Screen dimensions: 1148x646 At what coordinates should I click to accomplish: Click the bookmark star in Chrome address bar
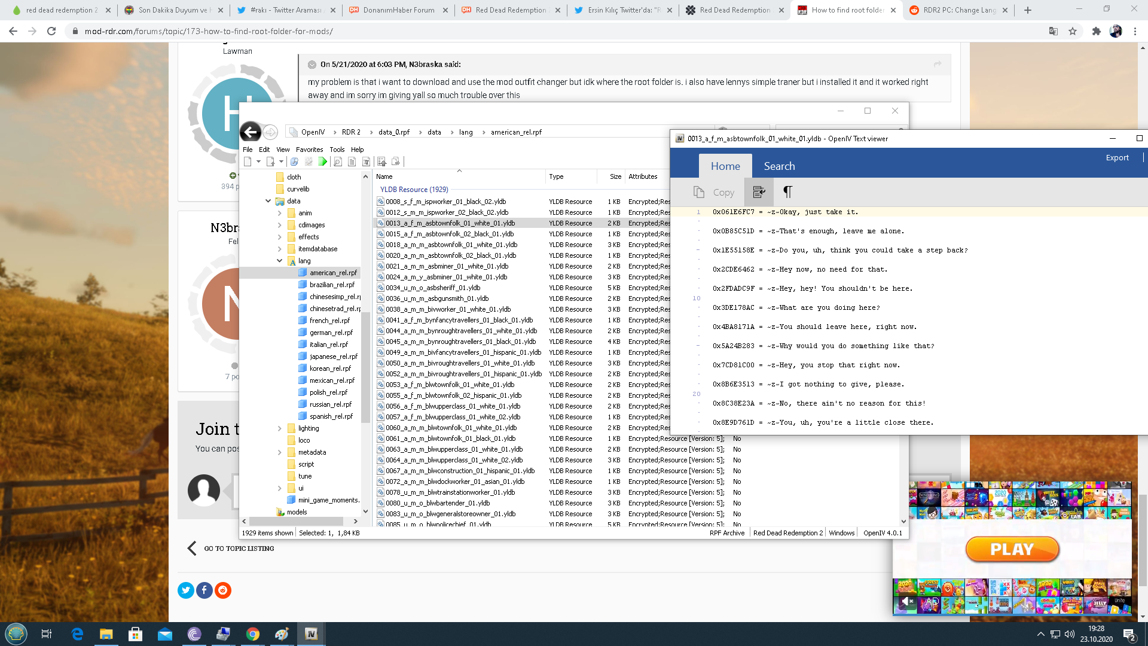(x=1073, y=31)
